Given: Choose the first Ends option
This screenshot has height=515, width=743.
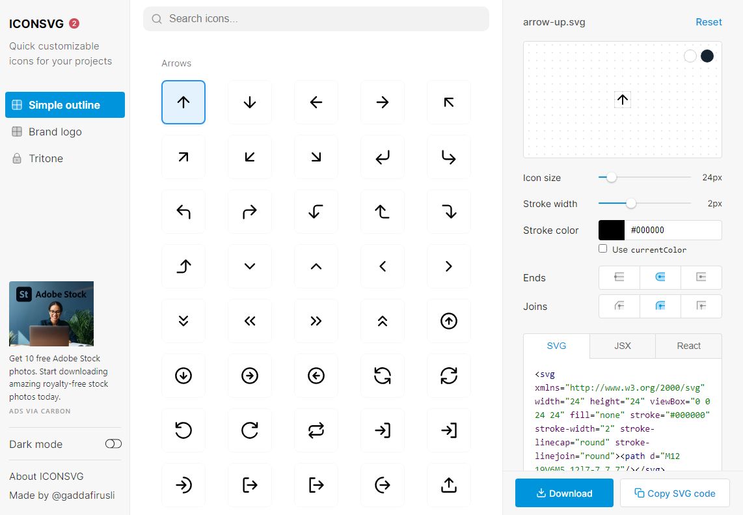Looking at the screenshot, I should tap(619, 277).
